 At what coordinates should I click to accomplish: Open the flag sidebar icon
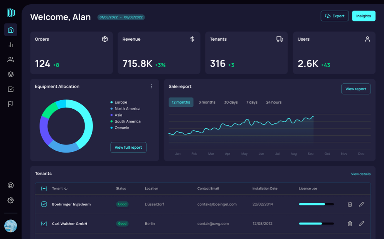tap(11, 104)
